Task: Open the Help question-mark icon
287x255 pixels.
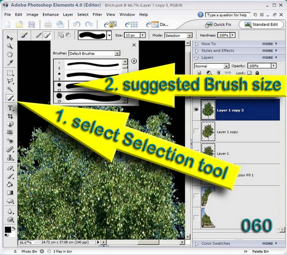Action: coord(201,15)
